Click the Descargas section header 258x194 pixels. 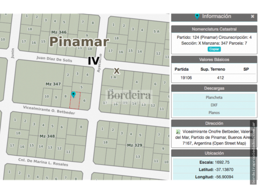(x=214, y=88)
